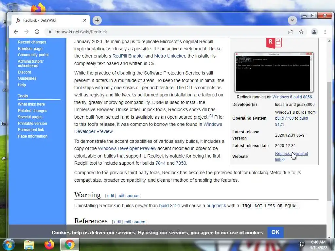The height and width of the screenshot is (251, 335).
Task: Open Windows 8 build 8056 caption link
Action: [292, 97]
